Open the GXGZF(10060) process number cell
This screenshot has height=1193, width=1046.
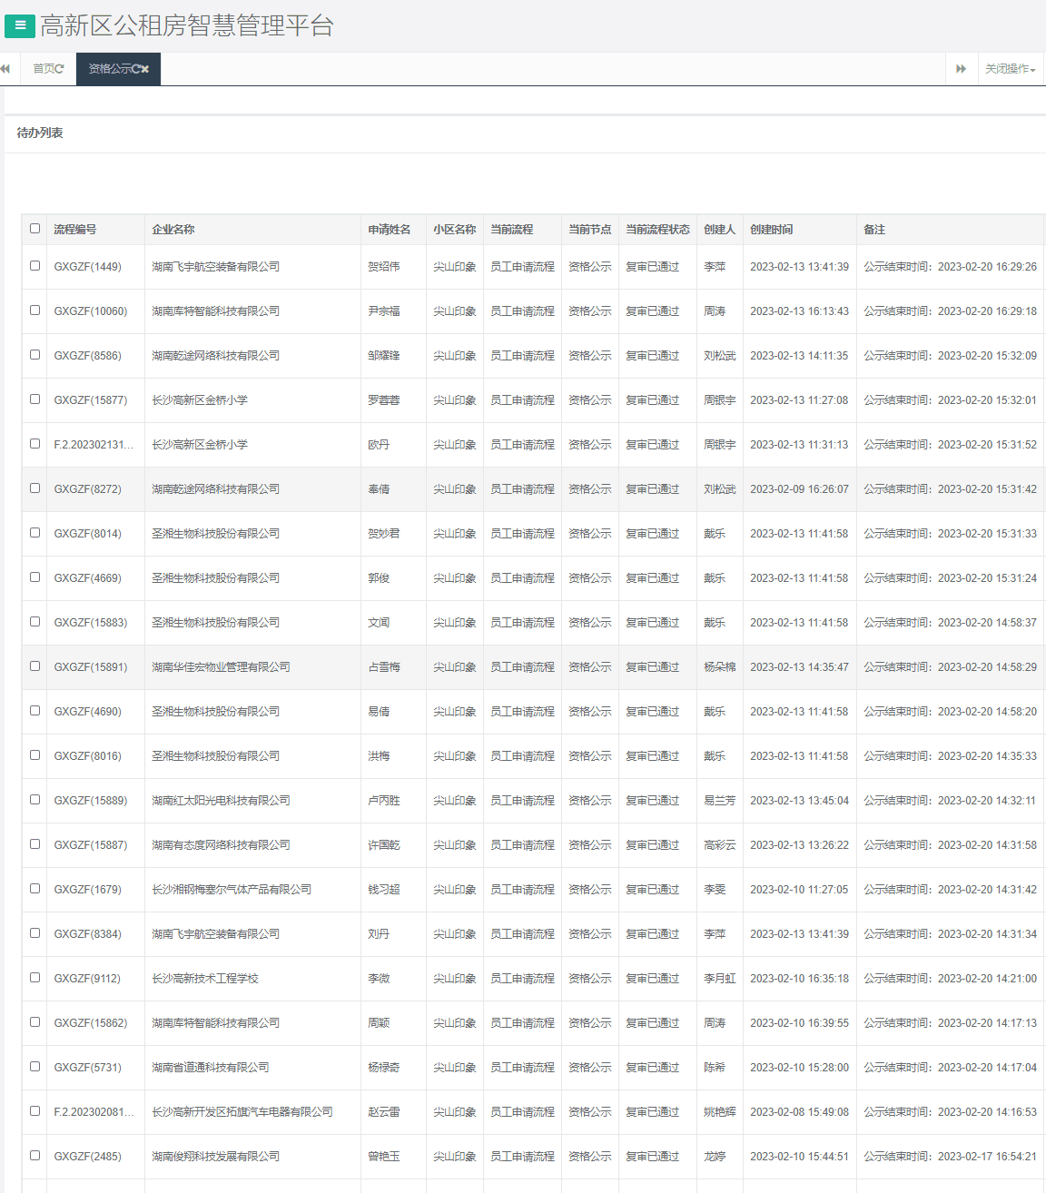(x=90, y=311)
